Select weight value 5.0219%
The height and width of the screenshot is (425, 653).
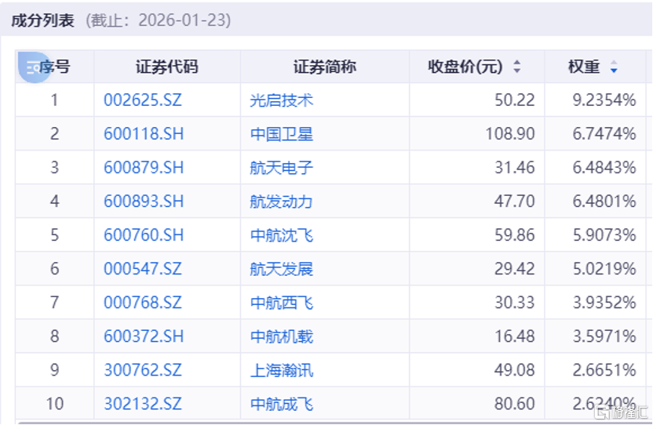tap(604, 269)
